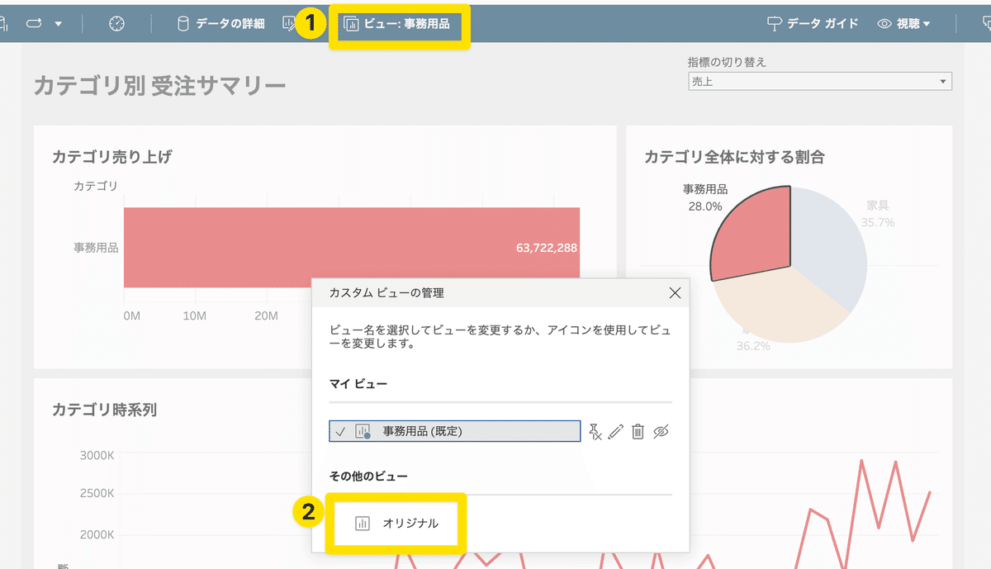Toggle visibility of 事務用品 (既定) view
The width and height of the screenshot is (991, 569).
660,430
